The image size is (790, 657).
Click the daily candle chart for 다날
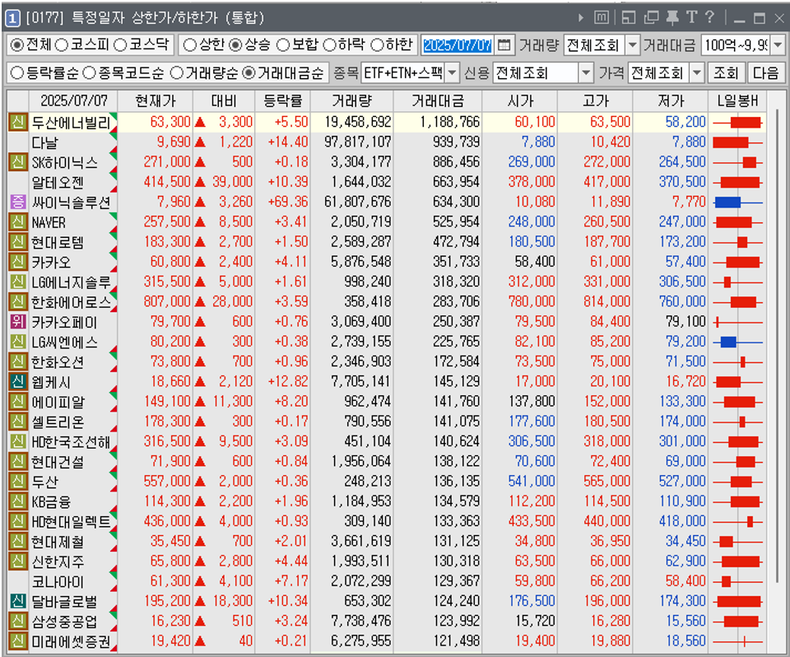click(737, 142)
